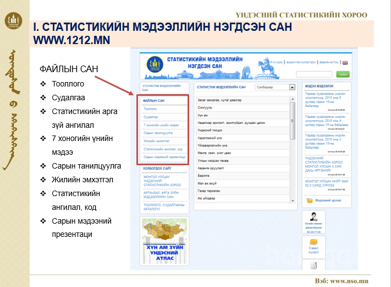391x287 pixels.
Task: Click the document icon below Санал хүсэлт
Action: 313,266
